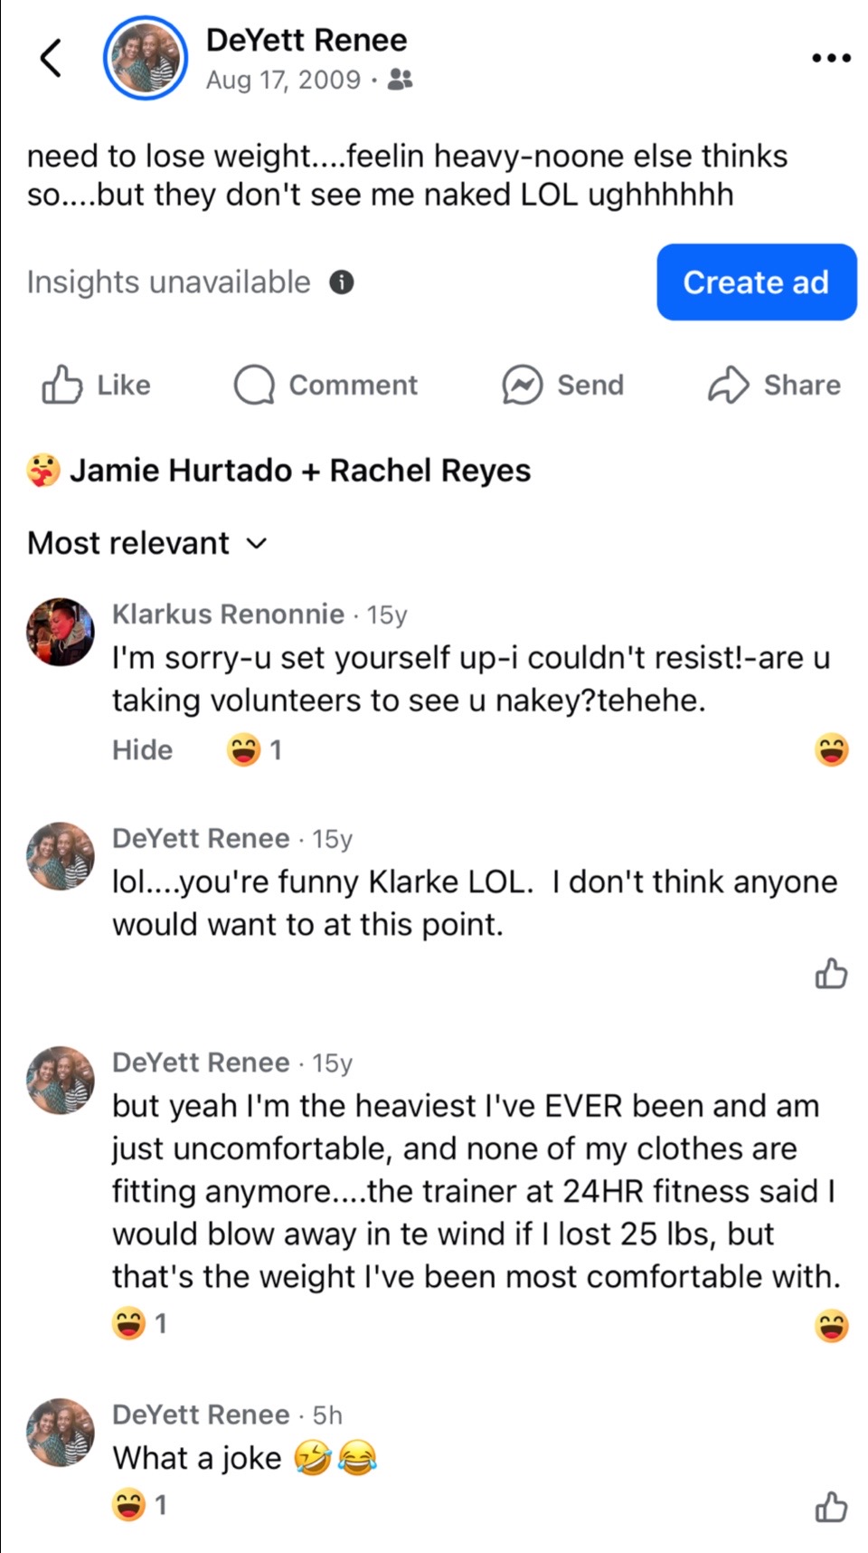Tap the Messenger Send icon
Viewport: 868px width, 1553px height.
[x=522, y=385]
